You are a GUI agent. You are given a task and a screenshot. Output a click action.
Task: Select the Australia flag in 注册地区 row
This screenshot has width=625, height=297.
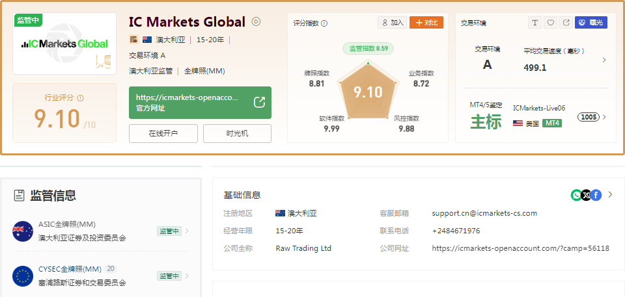280,213
